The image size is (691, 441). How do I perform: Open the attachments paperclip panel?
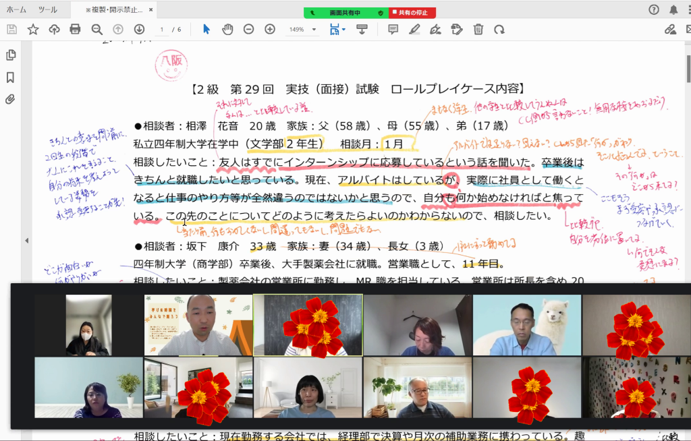point(10,99)
